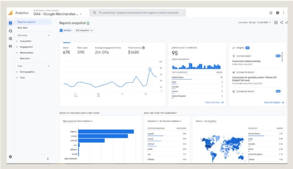The width and height of the screenshot is (293, 169).
Task: Click the users per minute bar chart
Action: (x=196, y=66)
